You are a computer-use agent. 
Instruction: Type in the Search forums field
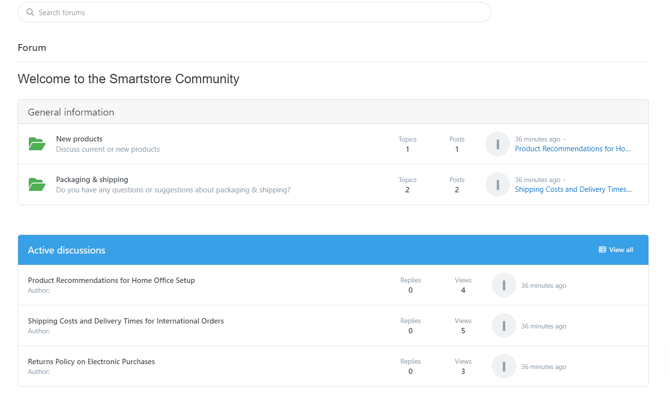tap(259, 12)
